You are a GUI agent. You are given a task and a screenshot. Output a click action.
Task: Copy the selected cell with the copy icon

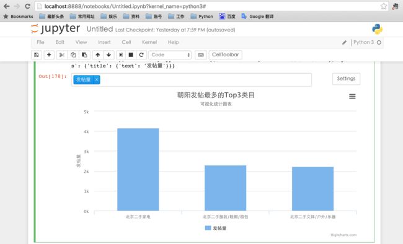[73, 54]
